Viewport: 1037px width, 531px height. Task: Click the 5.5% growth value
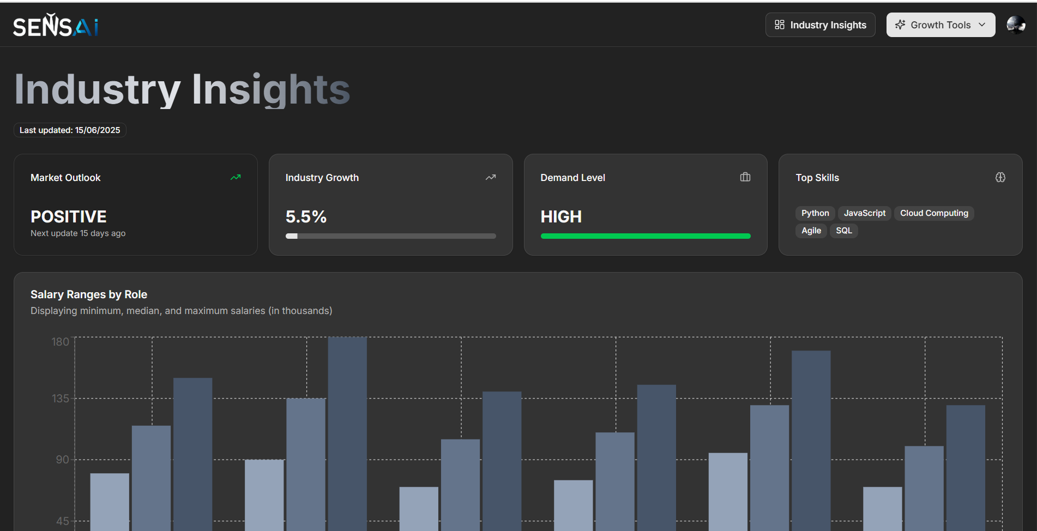point(306,216)
